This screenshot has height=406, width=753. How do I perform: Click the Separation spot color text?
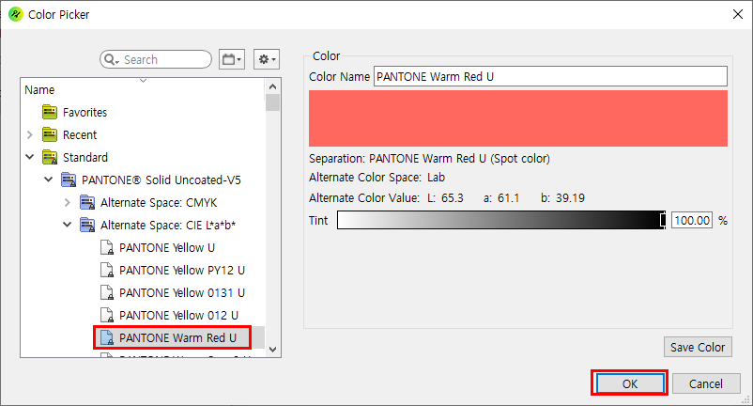coord(429,159)
